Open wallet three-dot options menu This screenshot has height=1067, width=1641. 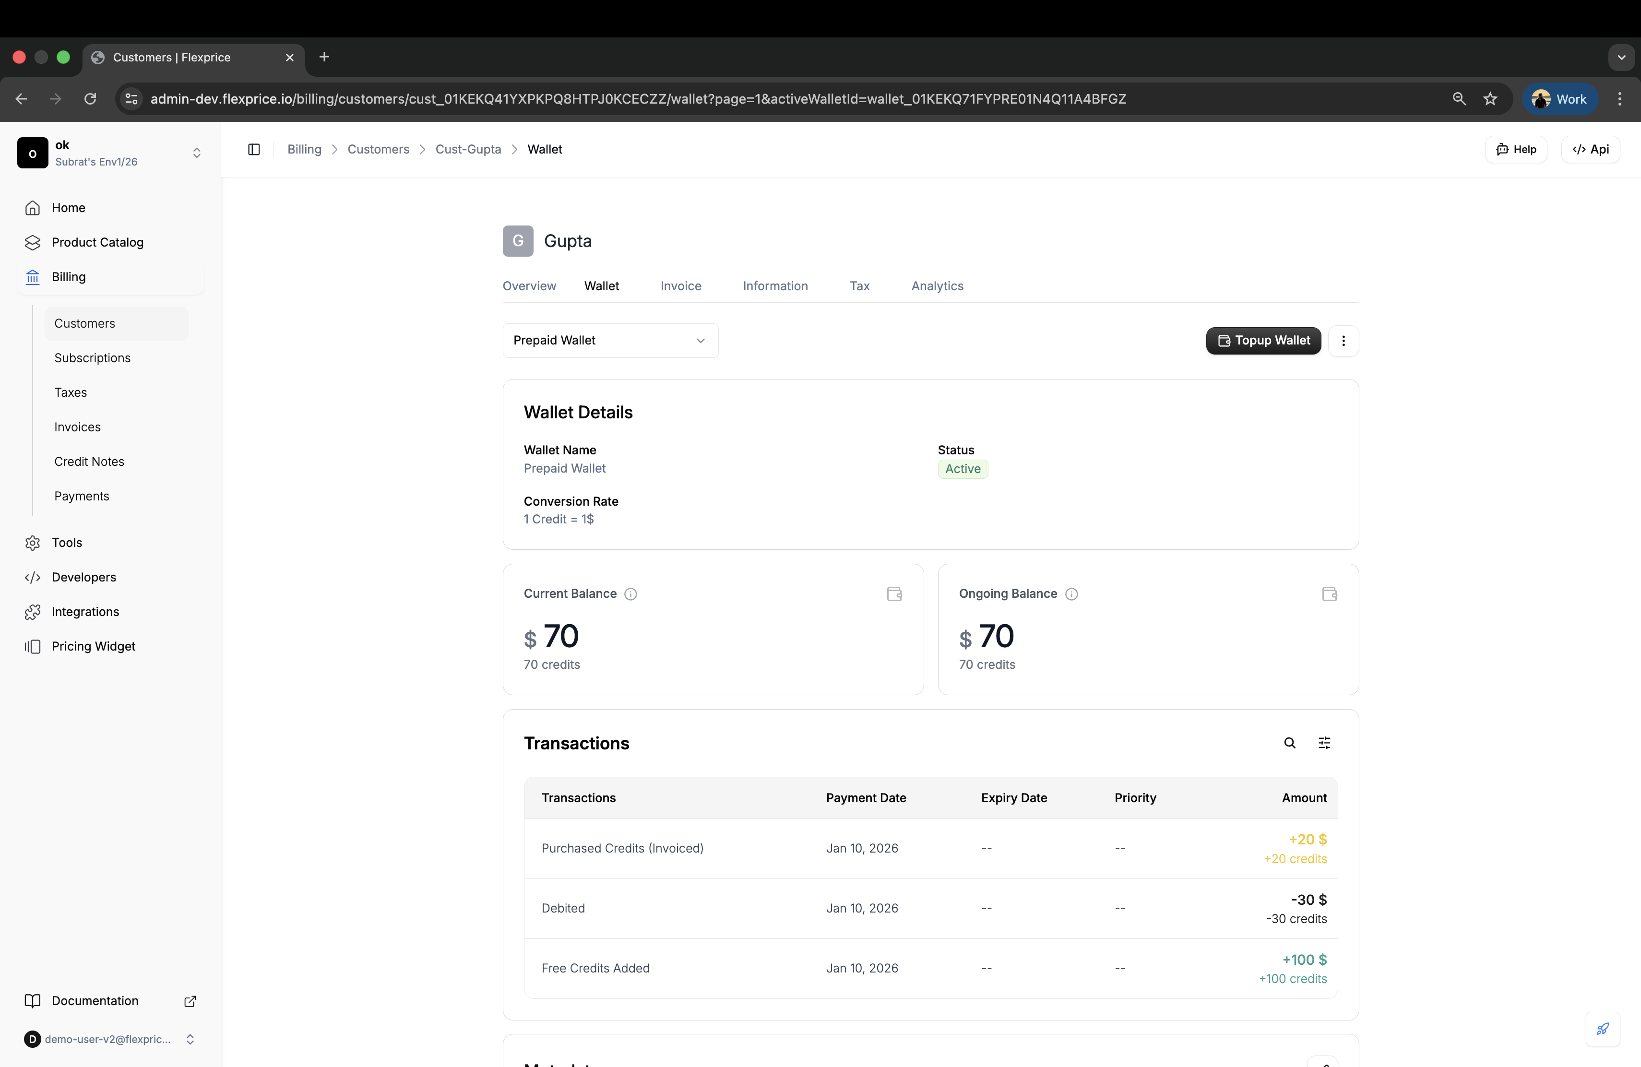(x=1343, y=341)
